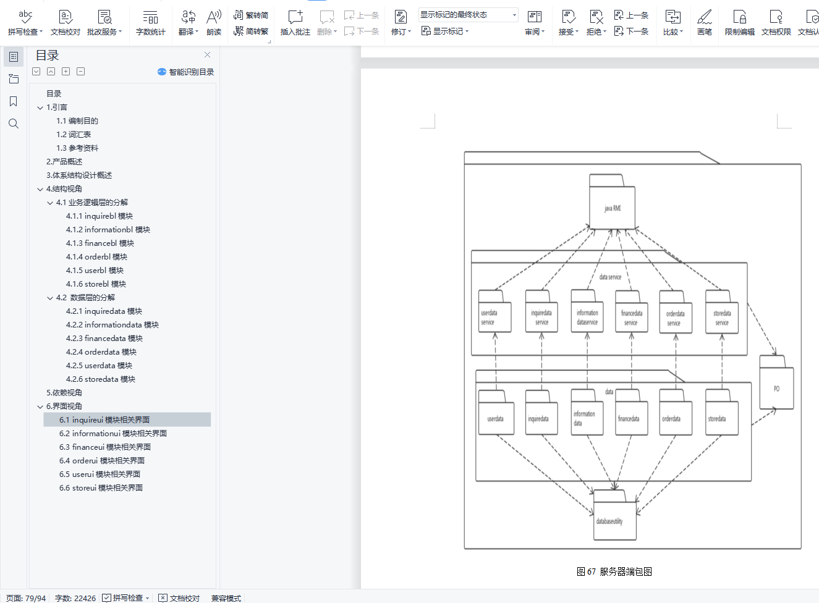Select the server package diagram image
819x603 pixels.
tap(632, 350)
